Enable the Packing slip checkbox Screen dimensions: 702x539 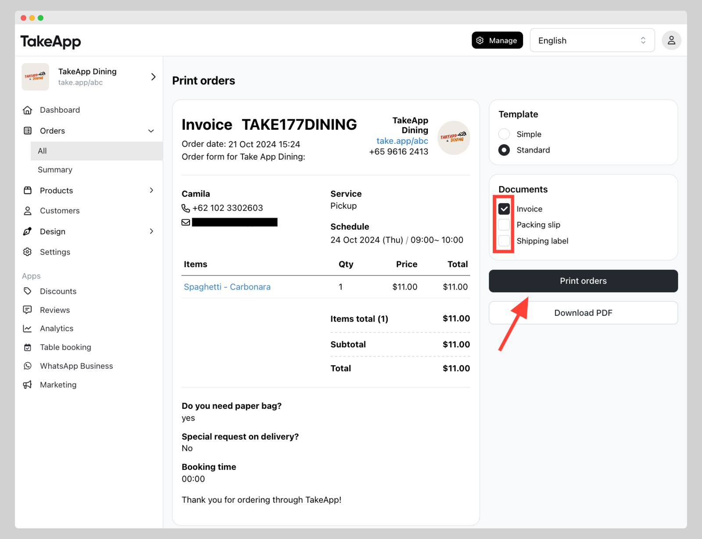click(504, 225)
